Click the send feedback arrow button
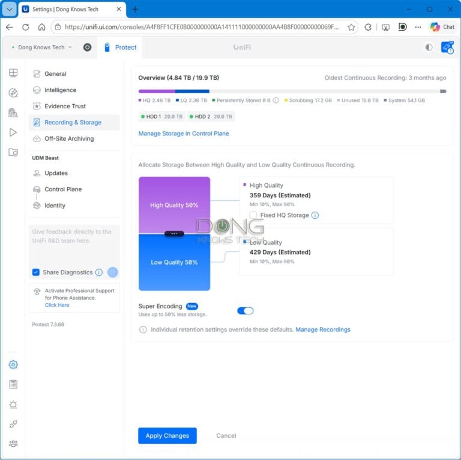The height and width of the screenshot is (460, 461). [x=113, y=272]
